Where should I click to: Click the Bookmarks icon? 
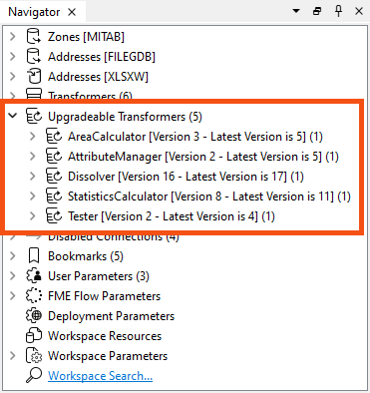[33, 256]
